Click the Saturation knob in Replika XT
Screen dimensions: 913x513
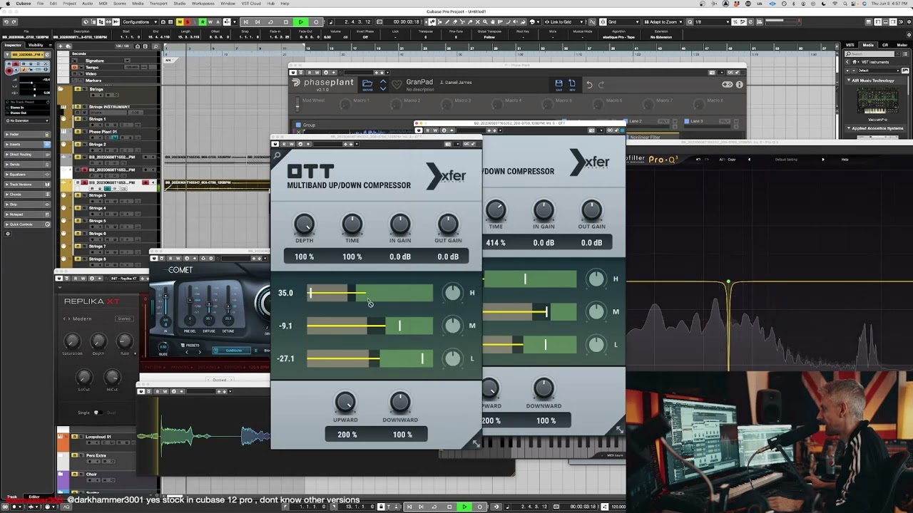(71, 341)
